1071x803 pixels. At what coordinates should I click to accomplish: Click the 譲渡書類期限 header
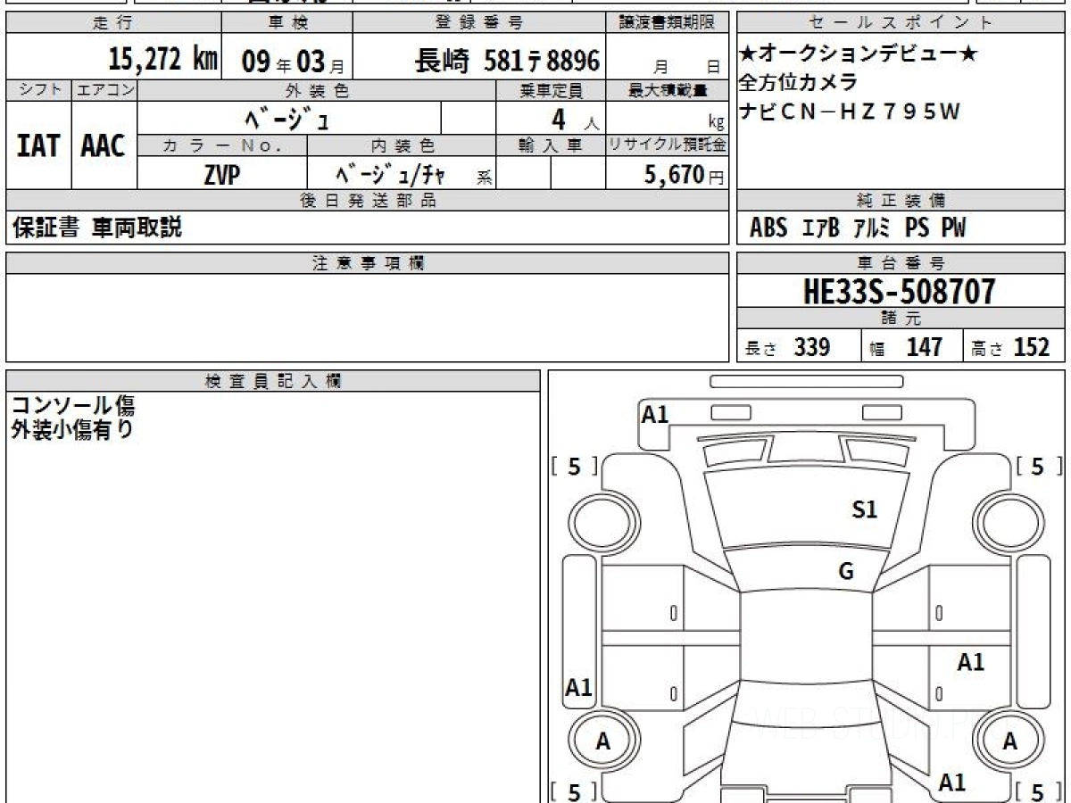pos(668,23)
